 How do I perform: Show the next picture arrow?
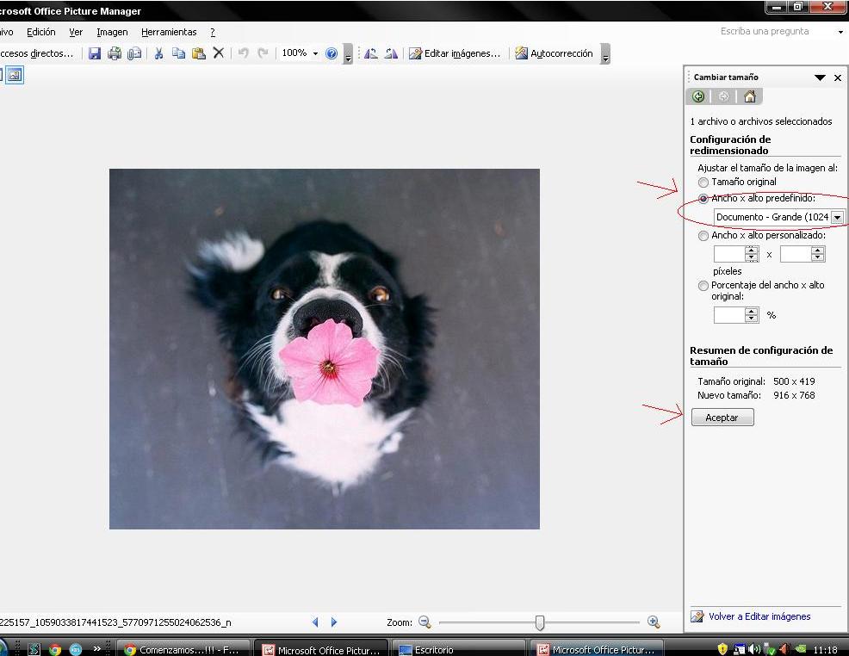[333, 622]
